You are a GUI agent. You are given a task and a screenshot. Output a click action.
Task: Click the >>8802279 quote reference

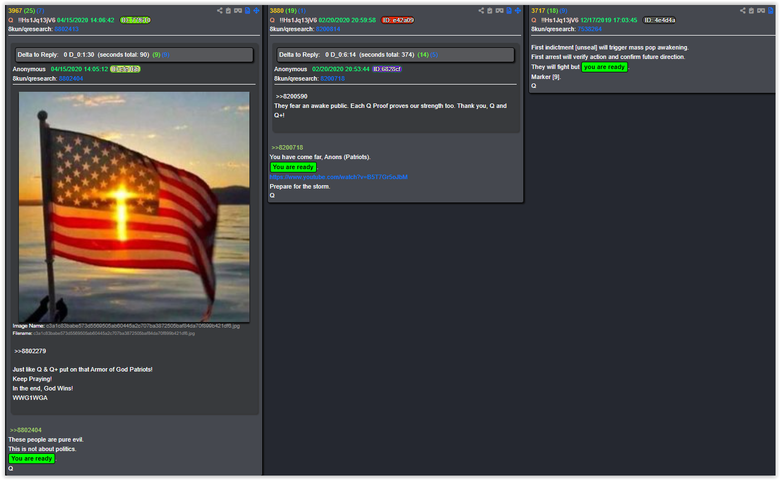pos(30,351)
